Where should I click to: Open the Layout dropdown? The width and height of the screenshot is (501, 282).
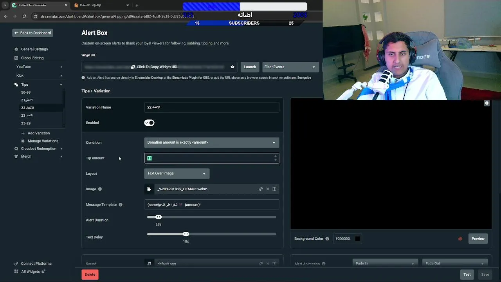click(x=177, y=174)
